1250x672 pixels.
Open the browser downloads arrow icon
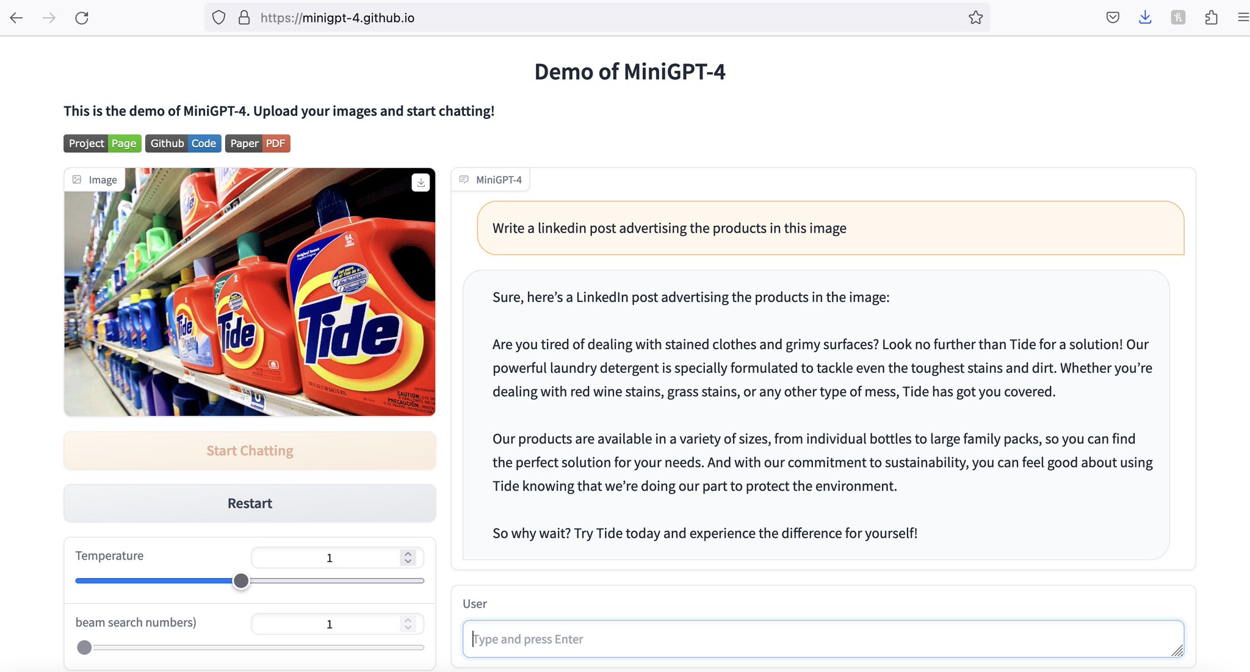[x=1145, y=18]
